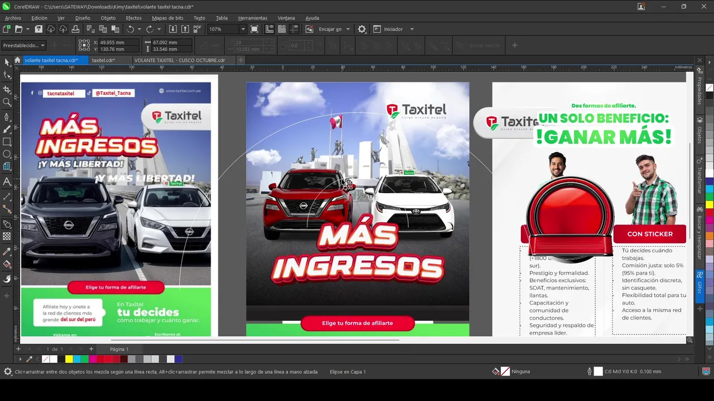
Task: Select the Artistic Media brush tool
Action: [x=7, y=129]
